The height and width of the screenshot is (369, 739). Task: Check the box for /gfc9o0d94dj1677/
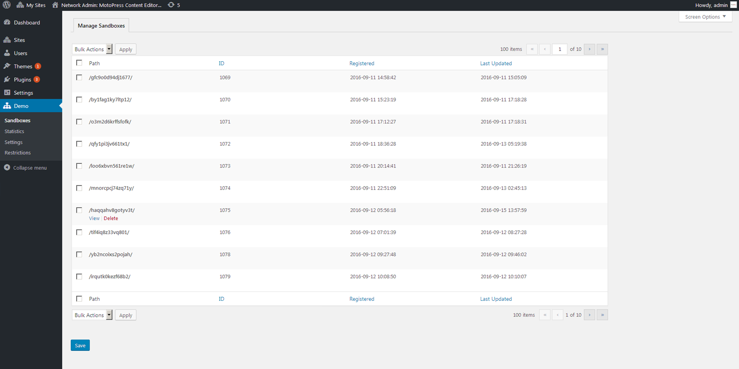click(79, 77)
